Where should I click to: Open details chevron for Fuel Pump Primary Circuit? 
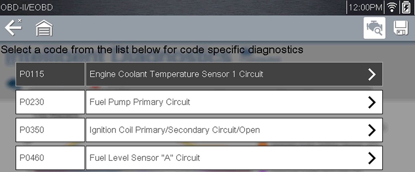(x=372, y=102)
